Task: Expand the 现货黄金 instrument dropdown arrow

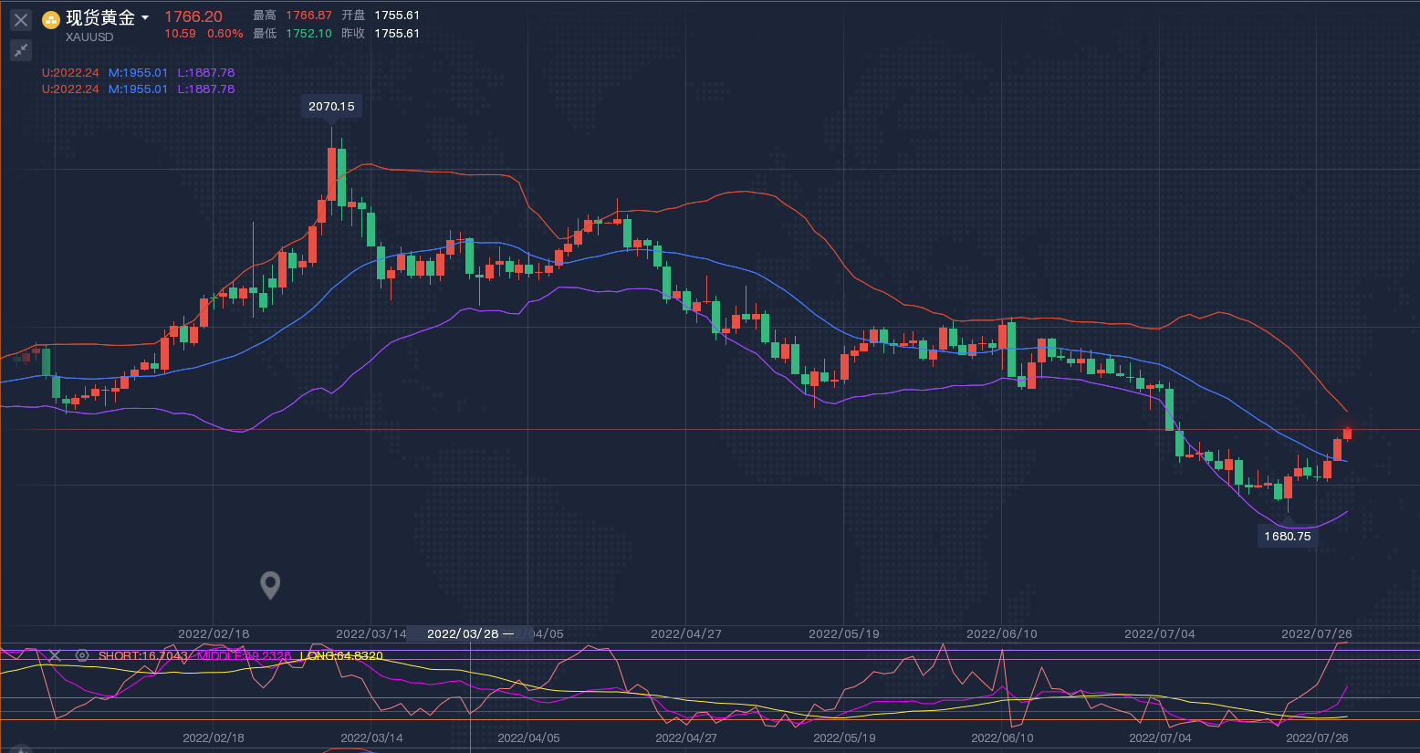Action: [x=145, y=18]
